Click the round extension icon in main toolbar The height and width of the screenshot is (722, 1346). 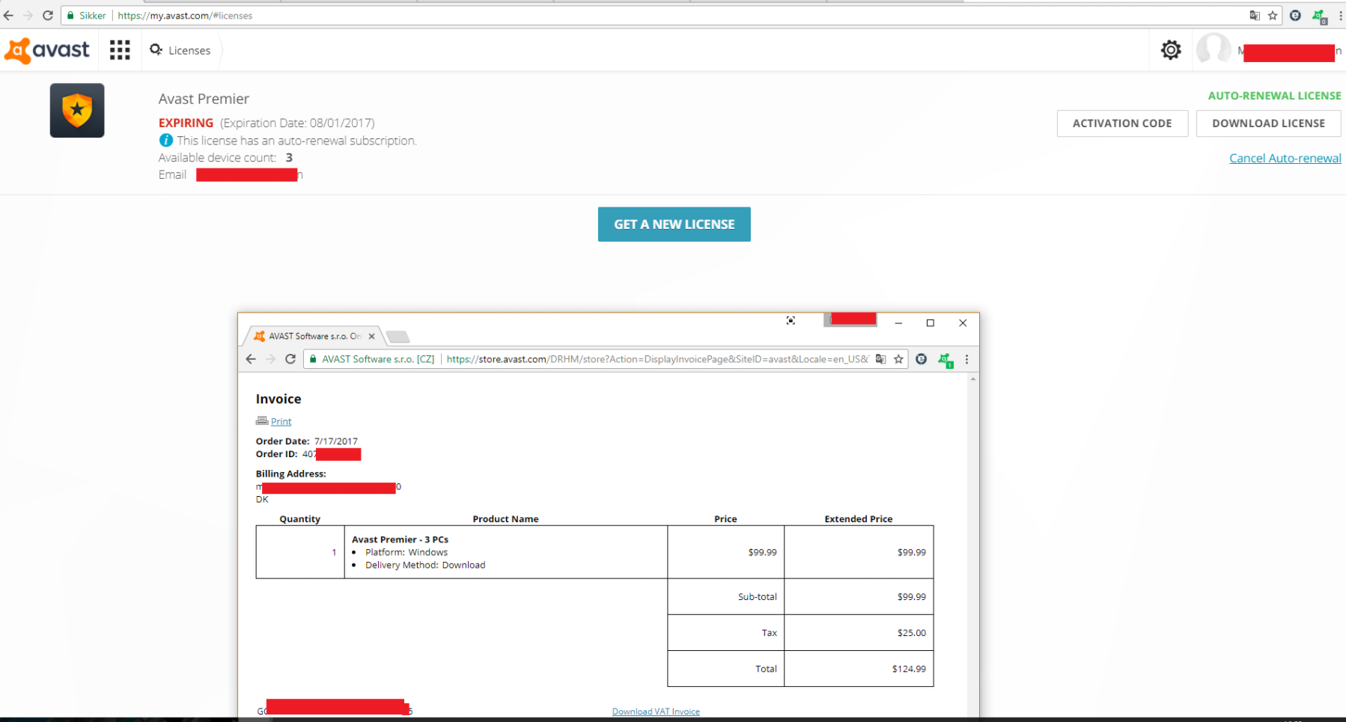pos(1295,15)
